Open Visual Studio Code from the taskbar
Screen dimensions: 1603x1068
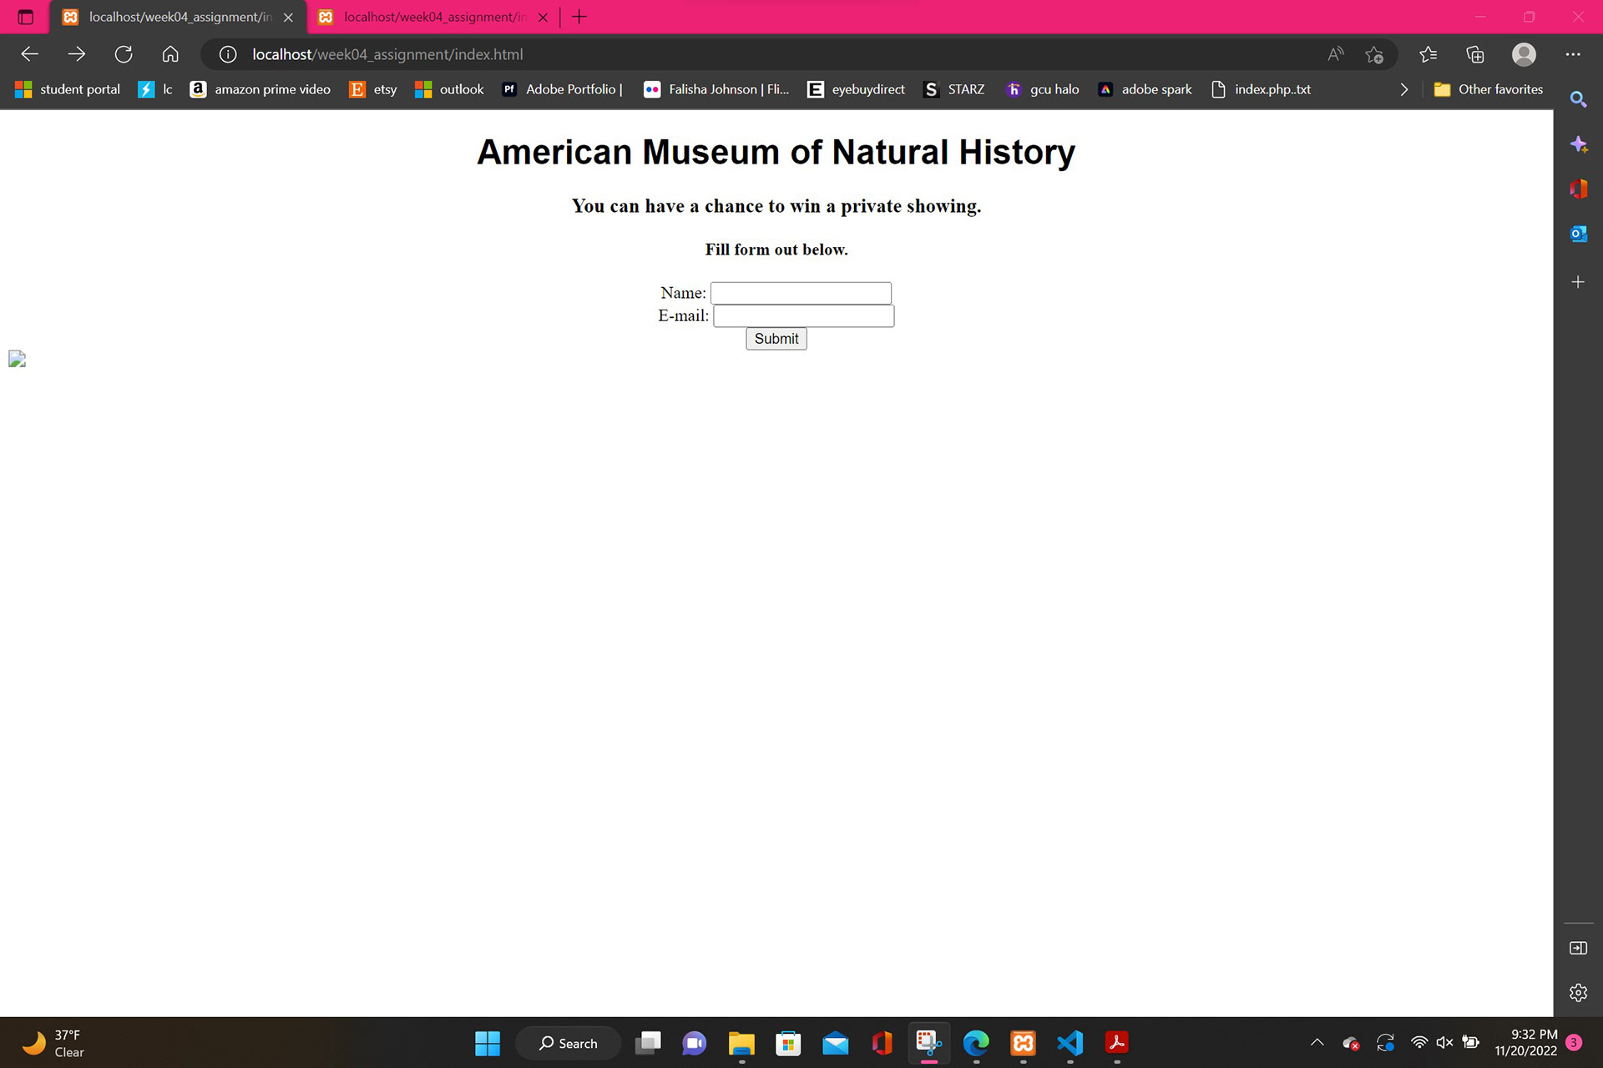(1070, 1043)
